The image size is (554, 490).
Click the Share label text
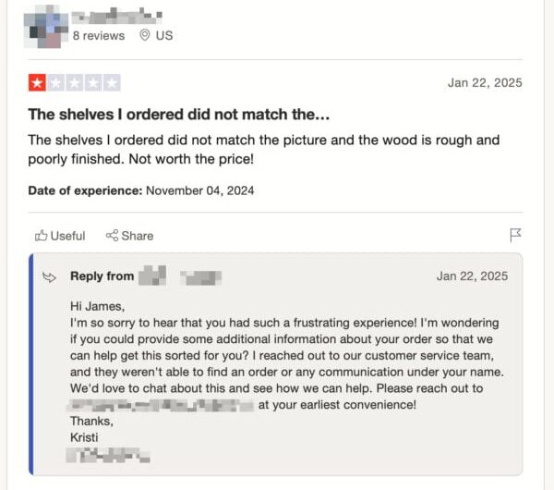138,236
